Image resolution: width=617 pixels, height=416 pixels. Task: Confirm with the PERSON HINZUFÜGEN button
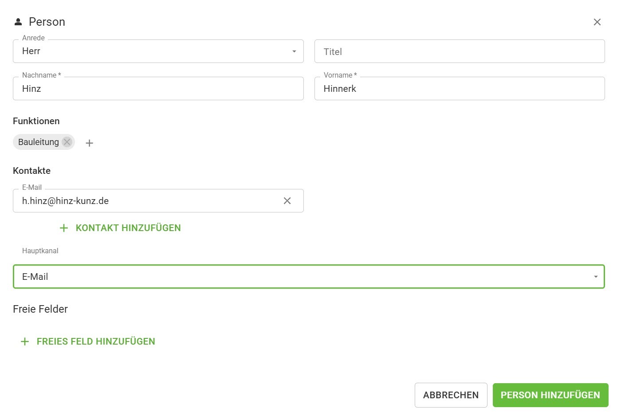tap(550, 395)
